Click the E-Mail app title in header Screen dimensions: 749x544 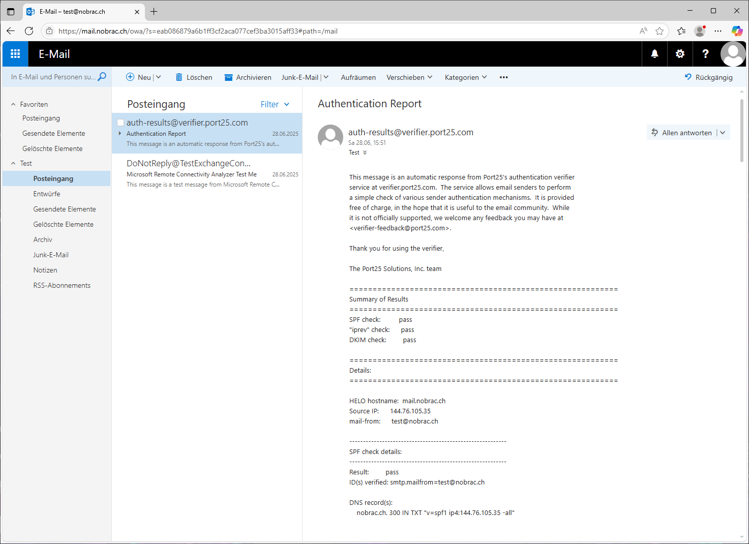pos(54,54)
